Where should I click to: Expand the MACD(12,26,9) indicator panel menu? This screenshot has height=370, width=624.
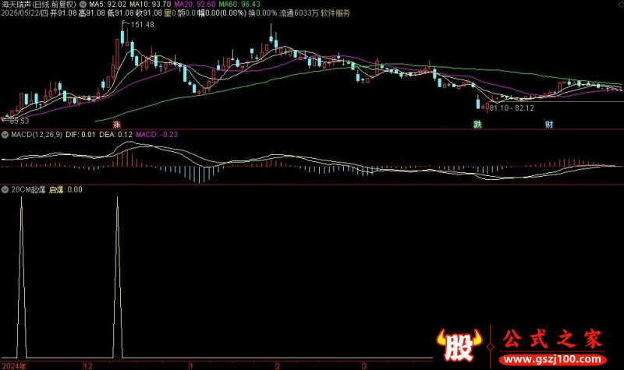5,135
